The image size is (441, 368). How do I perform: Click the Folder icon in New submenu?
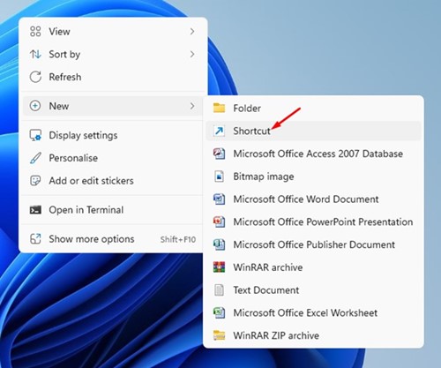[x=219, y=108]
